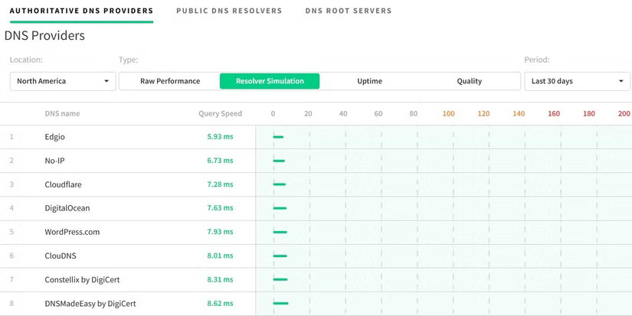Screen dimensions: 632x316
Task: Select Uptime type
Action: pos(369,81)
